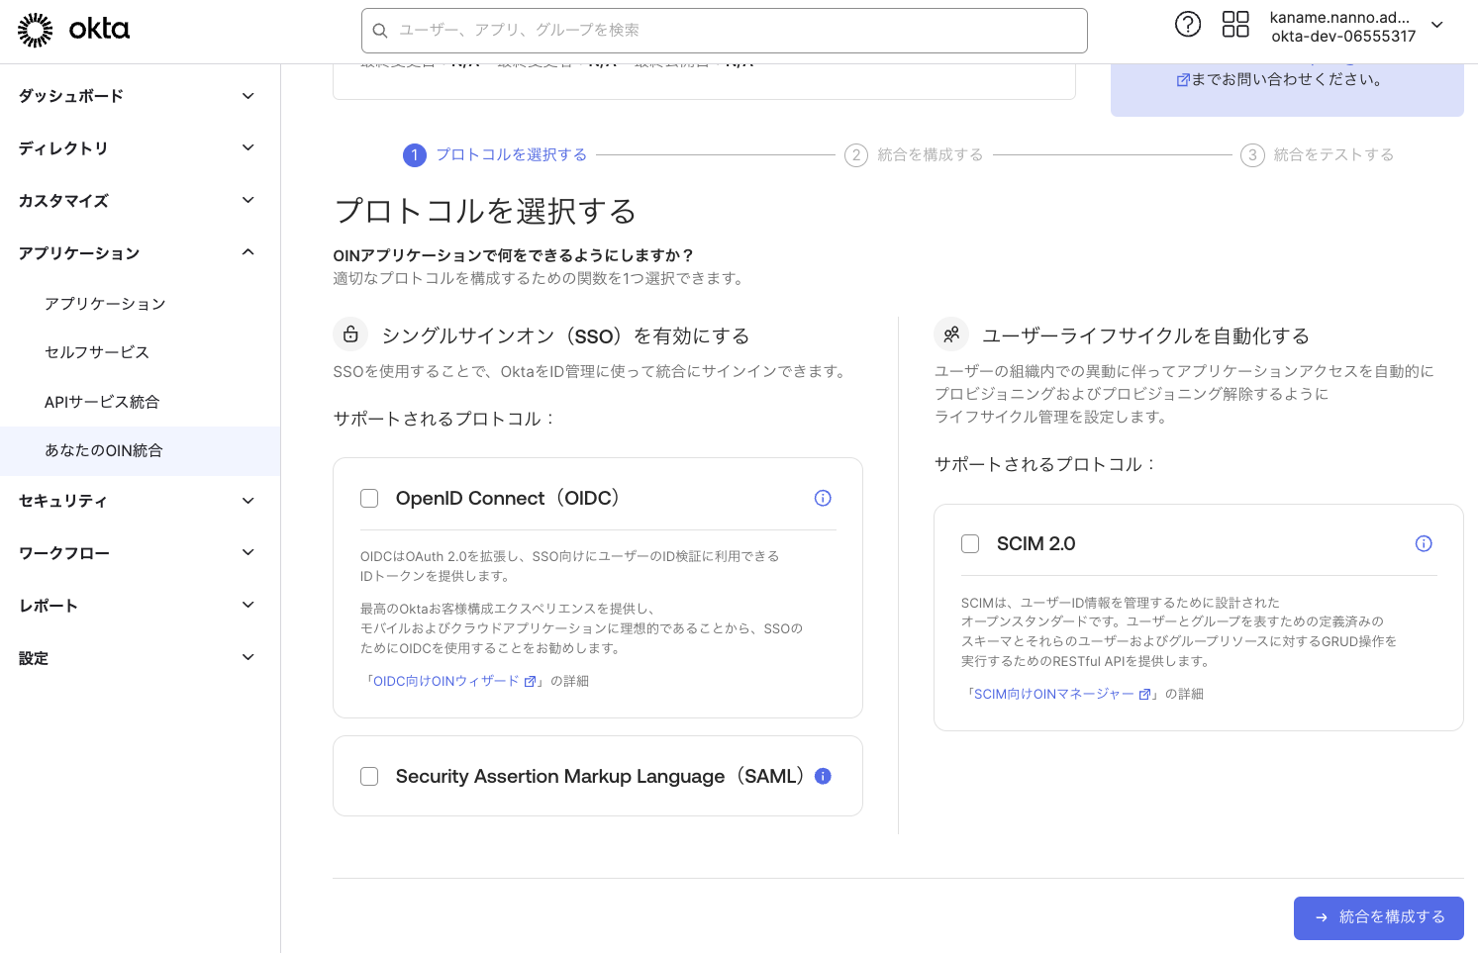Open the apps grid icon
Image resolution: width=1478 pixels, height=953 pixels.
point(1234,25)
